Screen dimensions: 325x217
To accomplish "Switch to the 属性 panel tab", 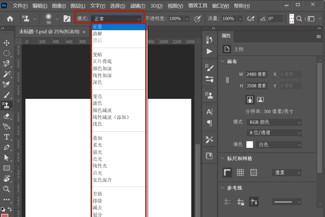I will 226,36.
